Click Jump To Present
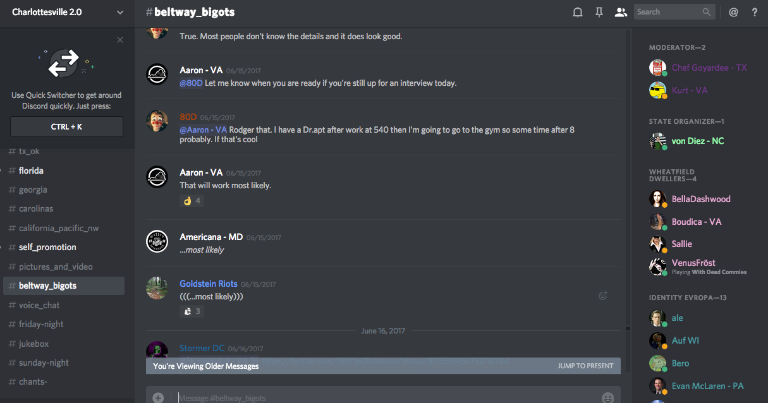Viewport: 768px width, 403px height. (585, 366)
